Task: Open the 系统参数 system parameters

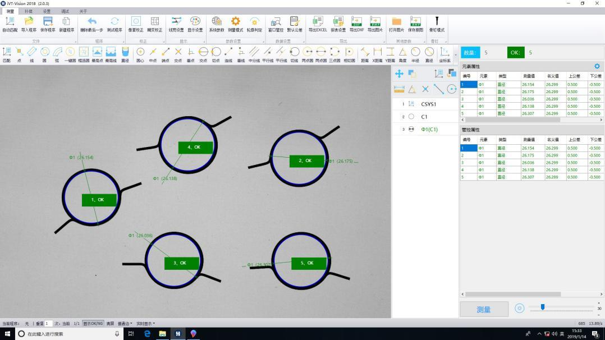Action: click(216, 24)
